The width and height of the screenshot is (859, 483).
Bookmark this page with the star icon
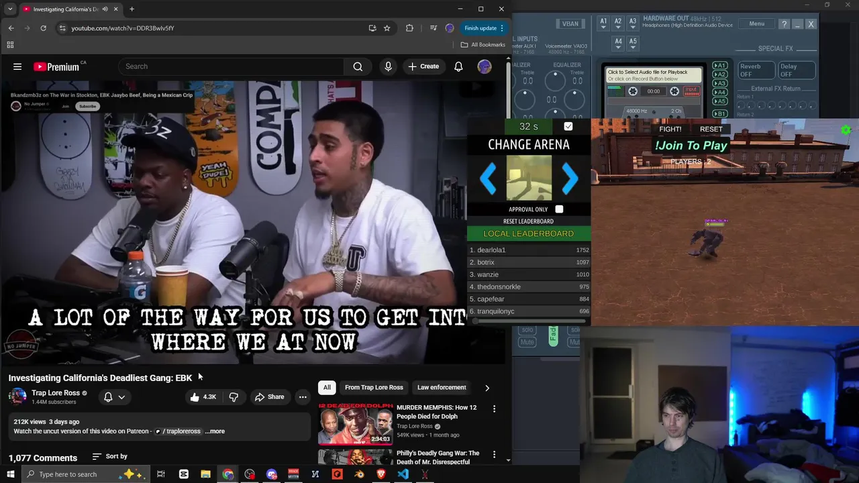pyautogui.click(x=387, y=28)
